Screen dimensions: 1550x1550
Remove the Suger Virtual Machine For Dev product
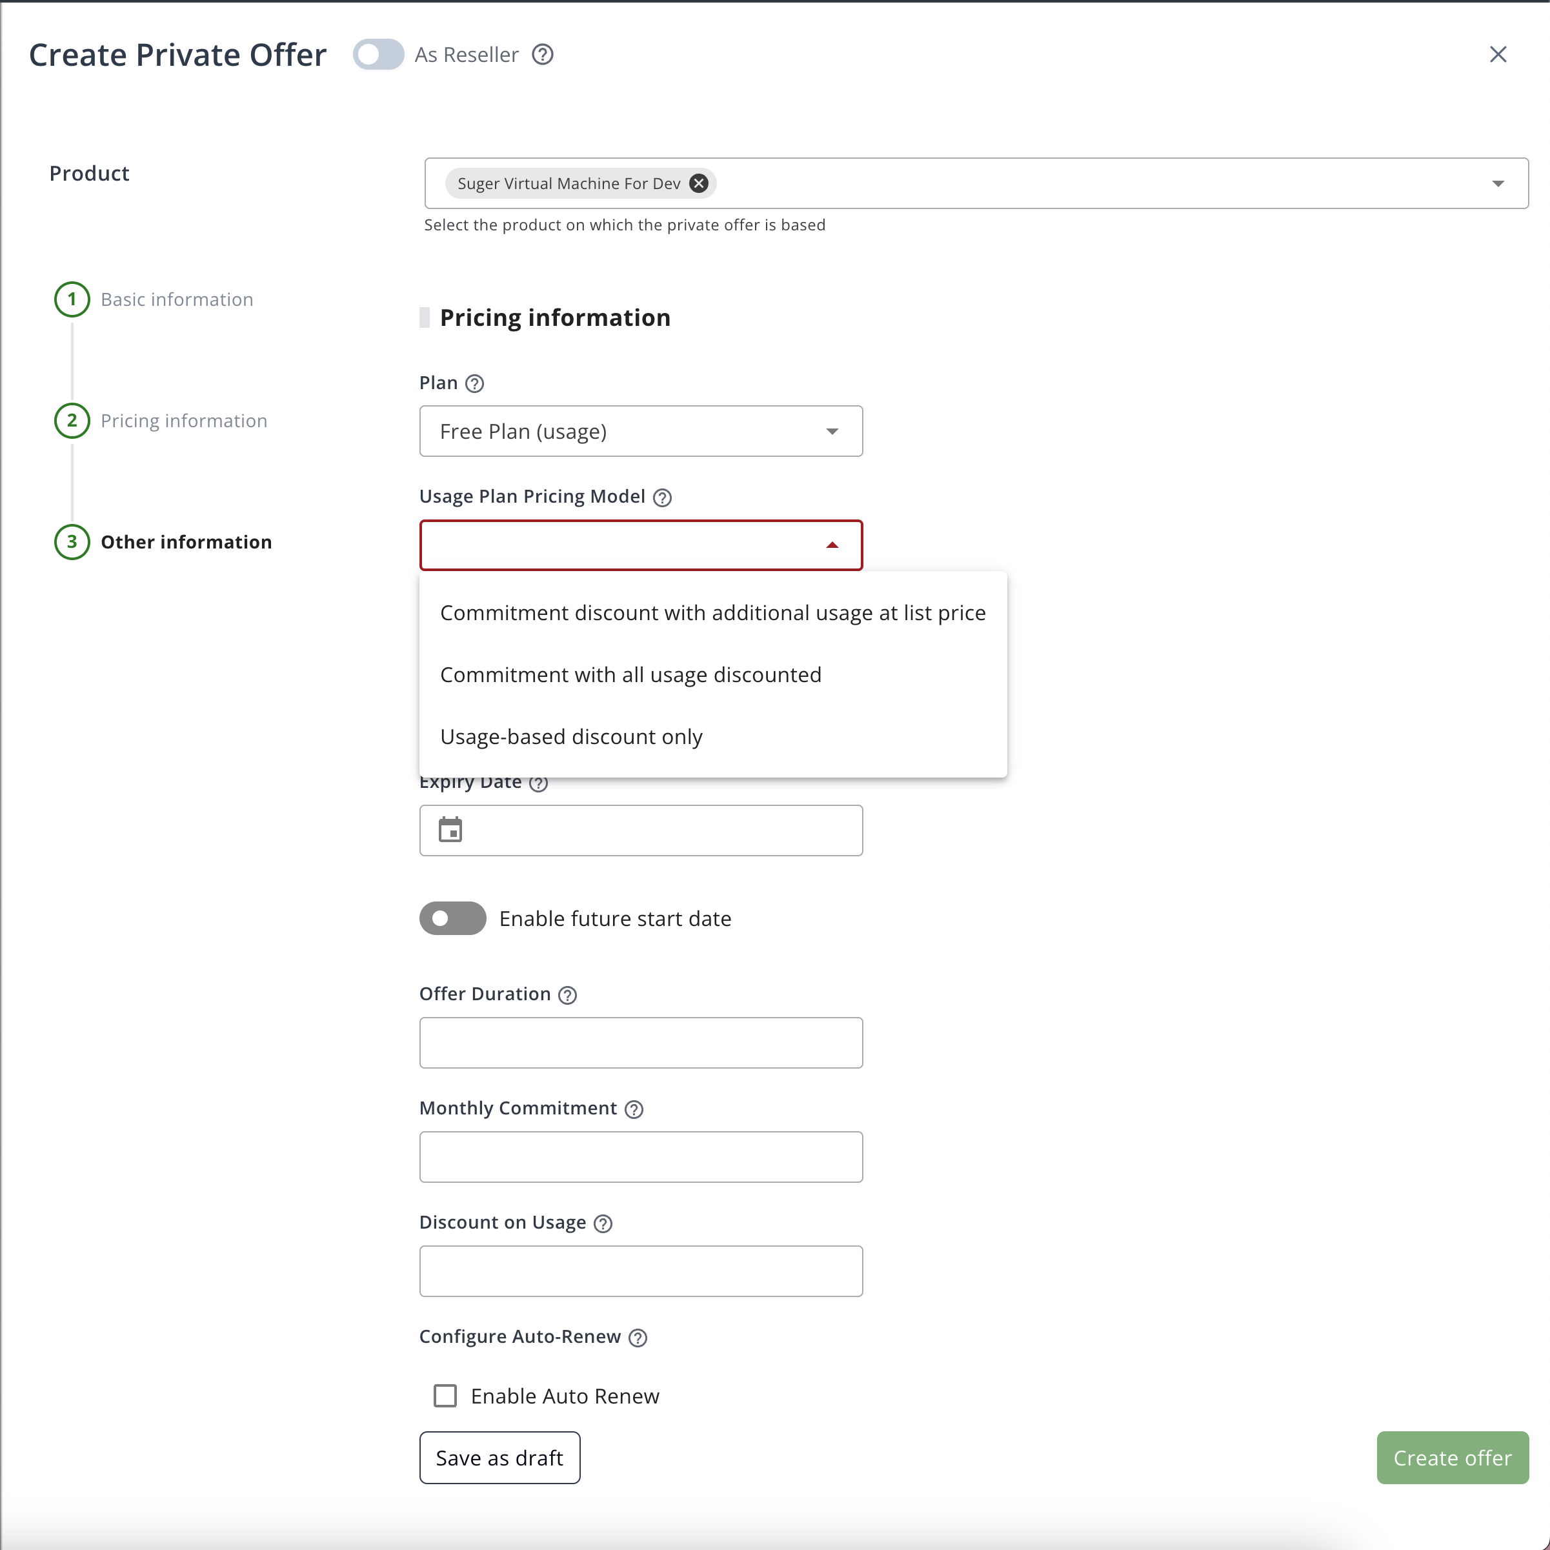coord(698,183)
